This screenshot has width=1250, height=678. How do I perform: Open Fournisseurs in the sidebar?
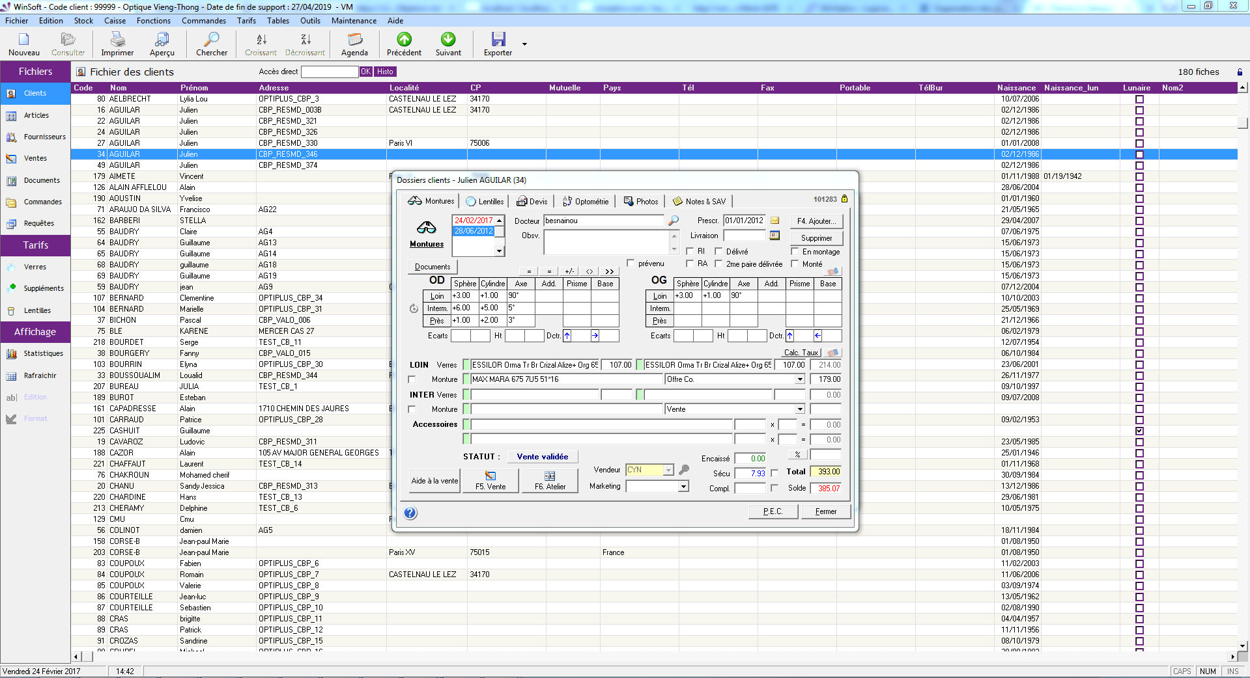click(x=36, y=137)
